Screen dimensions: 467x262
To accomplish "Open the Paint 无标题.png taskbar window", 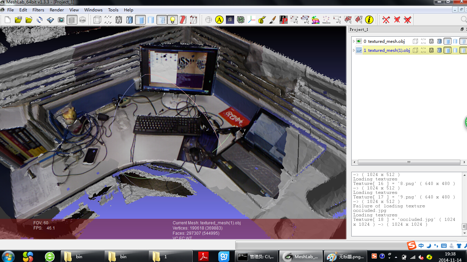I will [345, 256].
